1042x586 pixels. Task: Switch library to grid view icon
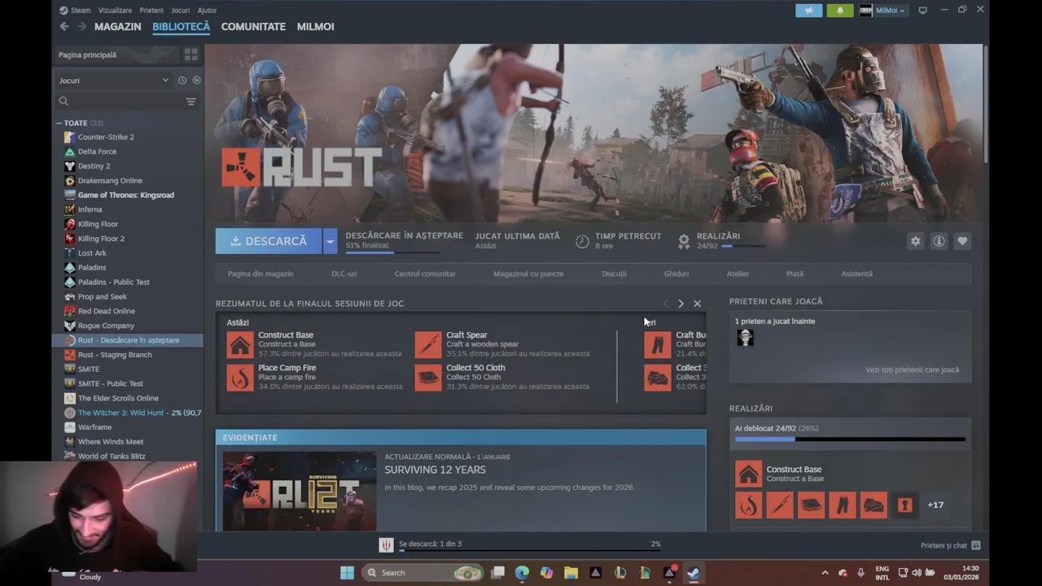(x=191, y=55)
